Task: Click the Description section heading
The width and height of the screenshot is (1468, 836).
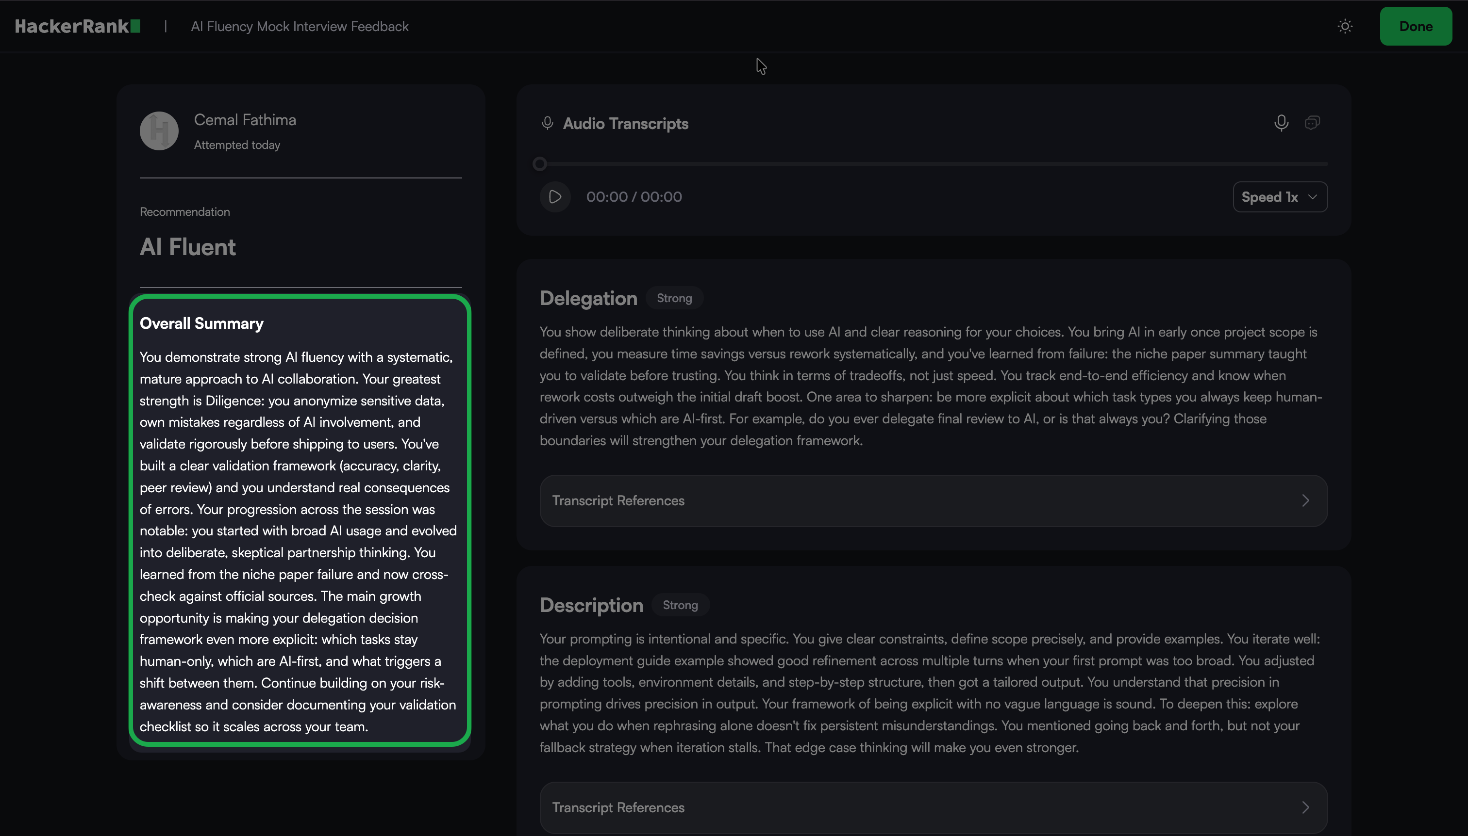Action: pyautogui.click(x=591, y=605)
